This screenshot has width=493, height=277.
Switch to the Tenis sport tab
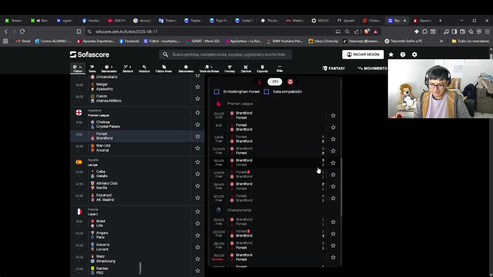click(92, 69)
